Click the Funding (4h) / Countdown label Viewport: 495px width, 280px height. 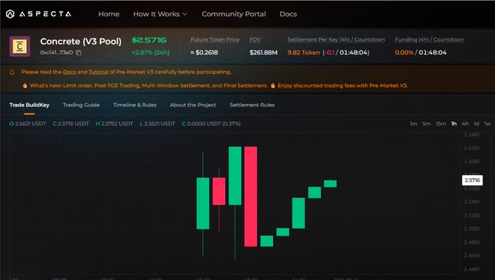pos(429,40)
